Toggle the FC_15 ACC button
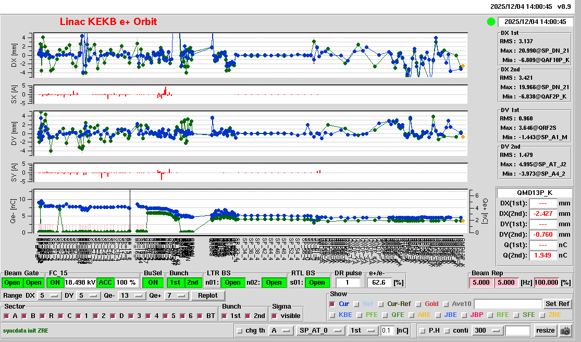Screen dimensions: 581x342 pos(106,283)
